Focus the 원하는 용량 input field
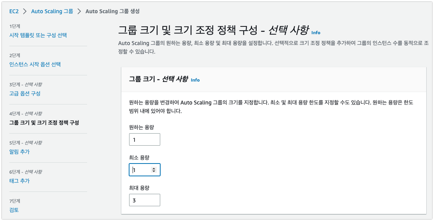The width and height of the screenshot is (434, 221). coord(145,139)
